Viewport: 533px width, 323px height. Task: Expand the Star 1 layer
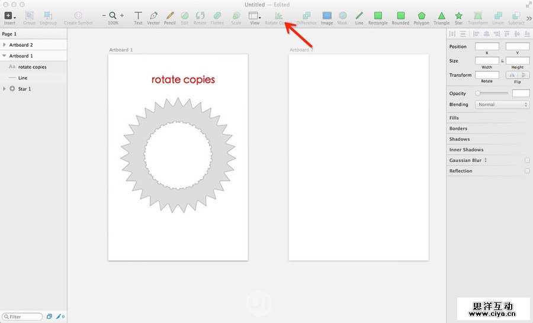point(4,89)
